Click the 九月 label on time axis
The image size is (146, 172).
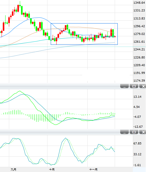pyautogui.click(x=14, y=170)
